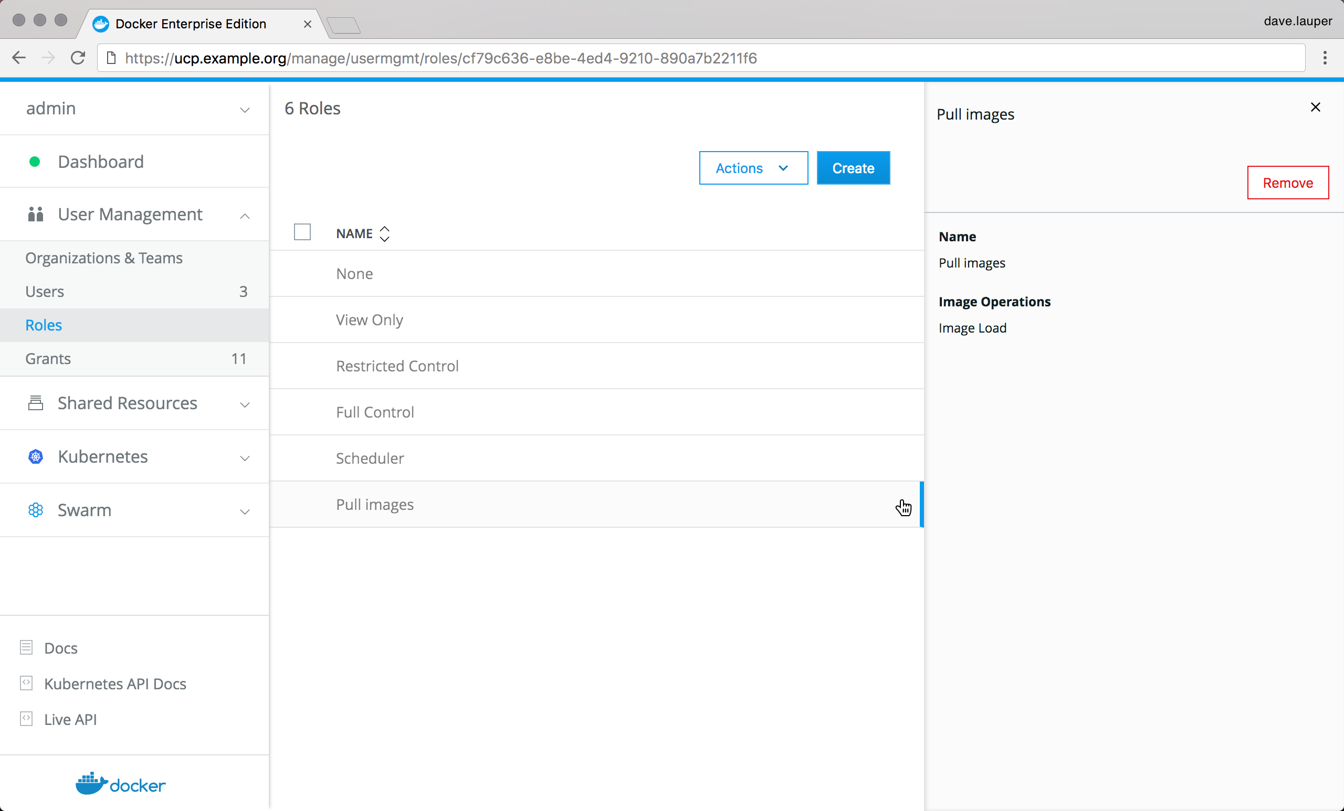Open Grants in the sidebar

[x=48, y=359]
